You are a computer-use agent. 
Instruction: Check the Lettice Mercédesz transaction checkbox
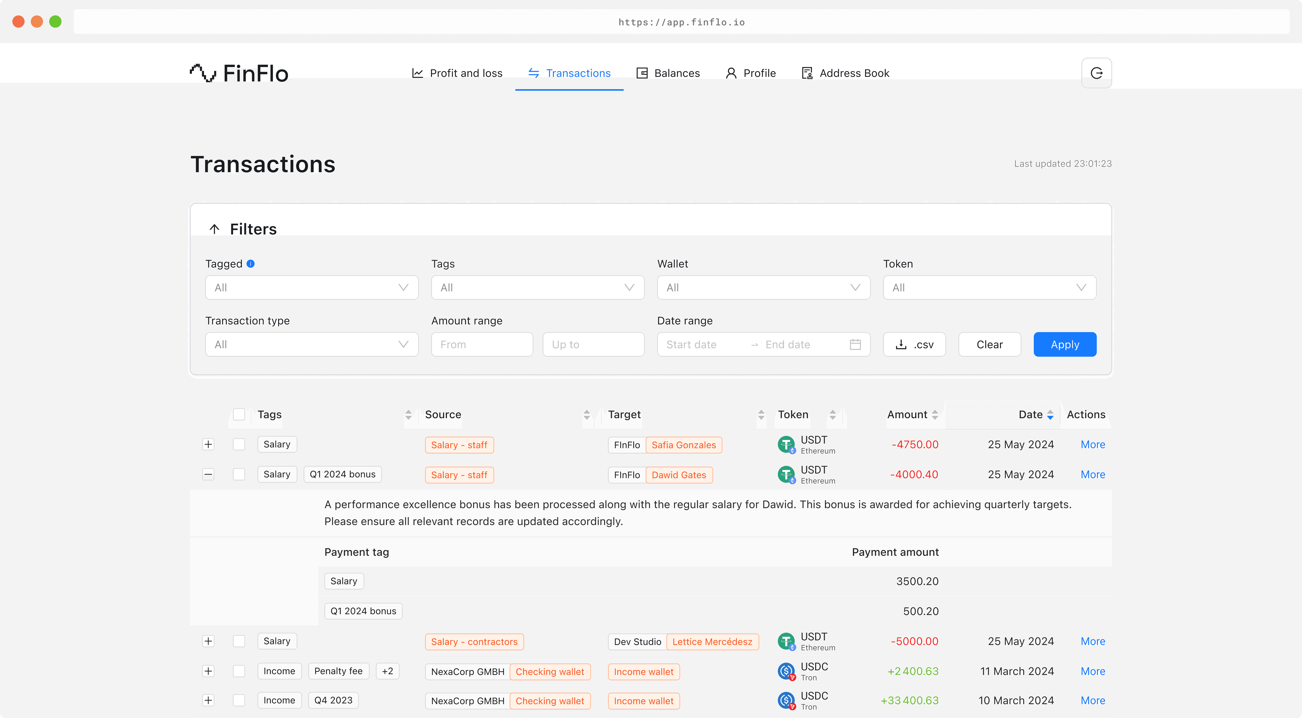239,641
